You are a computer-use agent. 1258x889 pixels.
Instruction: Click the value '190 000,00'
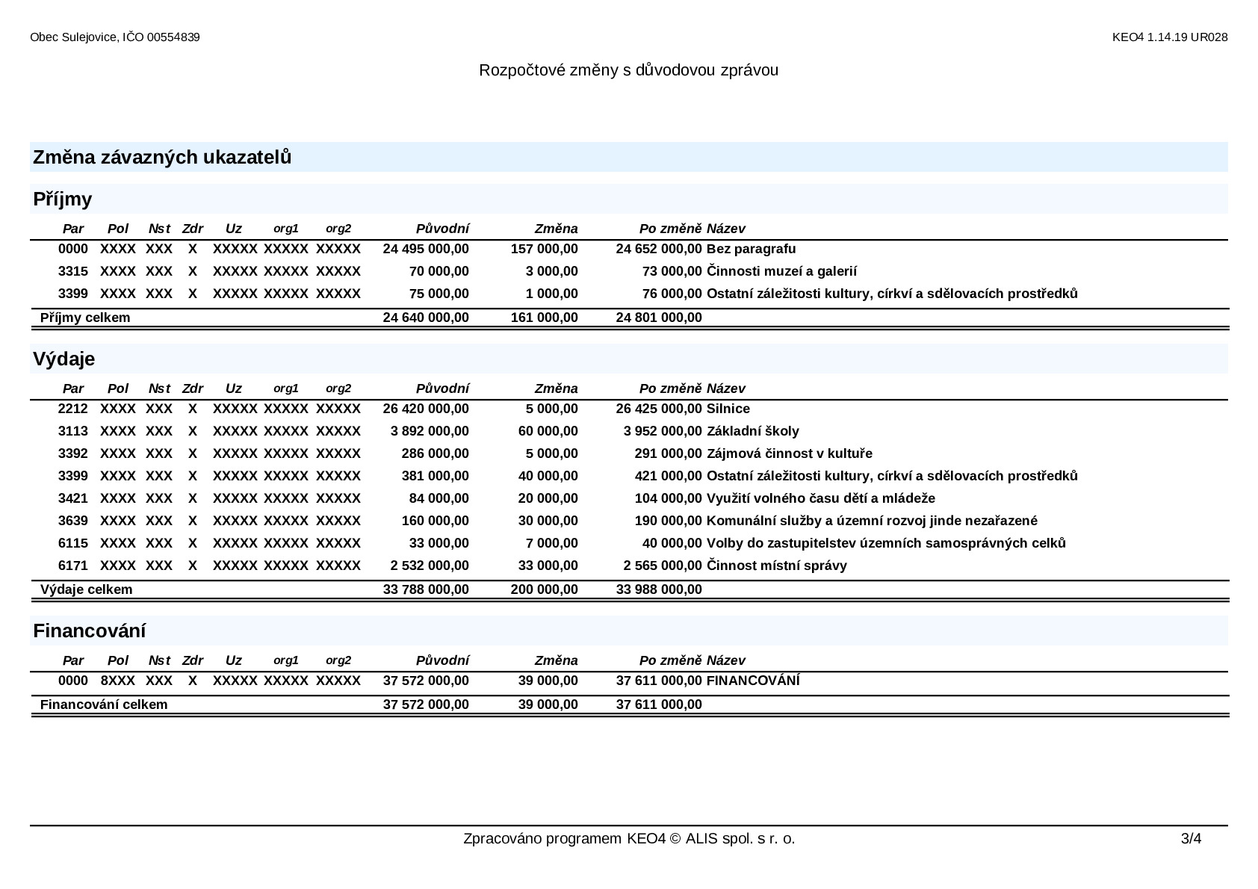668,521
